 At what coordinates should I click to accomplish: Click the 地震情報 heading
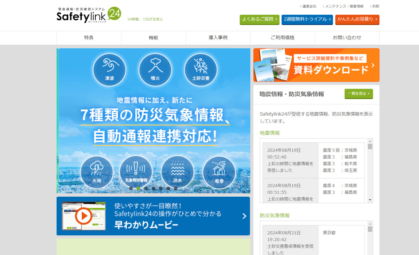(x=270, y=133)
